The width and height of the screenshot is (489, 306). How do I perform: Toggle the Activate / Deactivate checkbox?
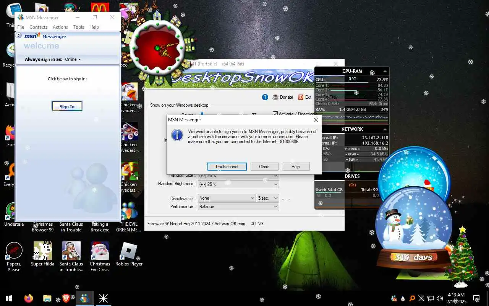click(275, 114)
